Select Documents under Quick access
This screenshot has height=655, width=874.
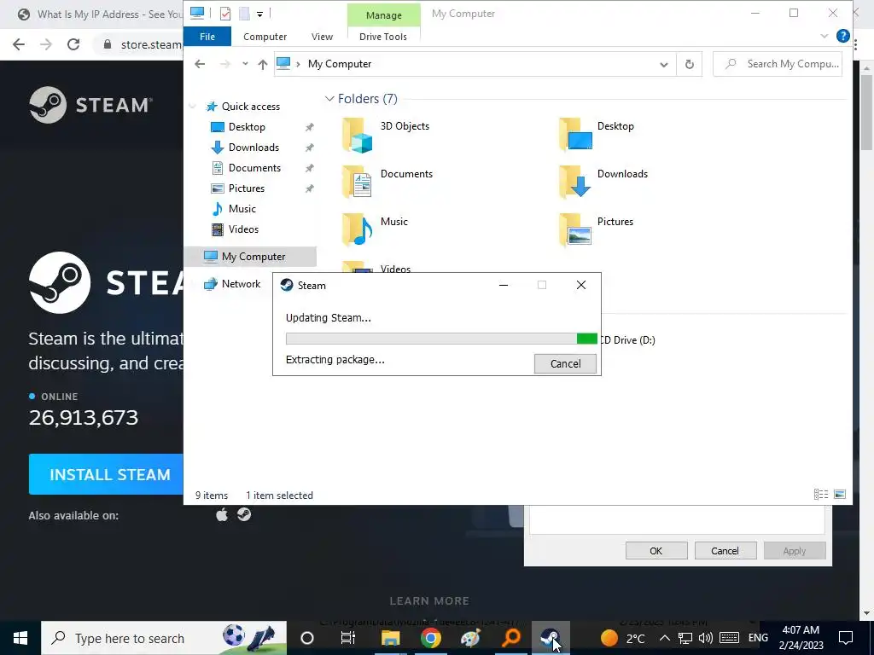254,168
